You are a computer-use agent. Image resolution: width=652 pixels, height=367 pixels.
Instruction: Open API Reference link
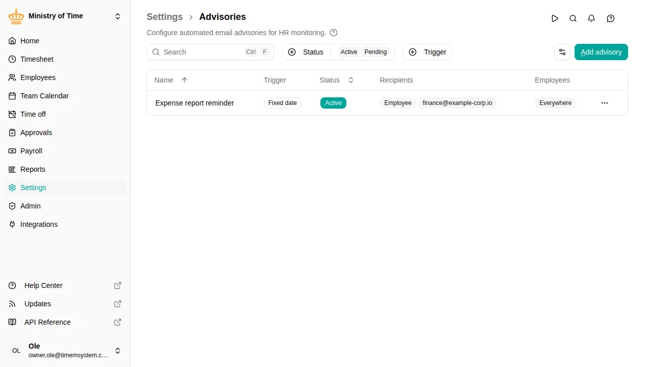(65, 322)
